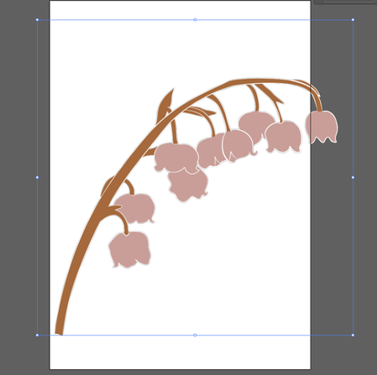Click the bottom-center handle of the selection box
Screen dimensions: 377x375
tap(195, 335)
